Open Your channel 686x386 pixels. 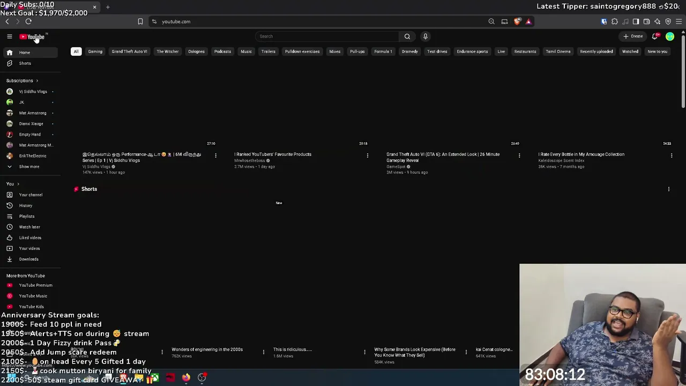[x=30, y=195]
